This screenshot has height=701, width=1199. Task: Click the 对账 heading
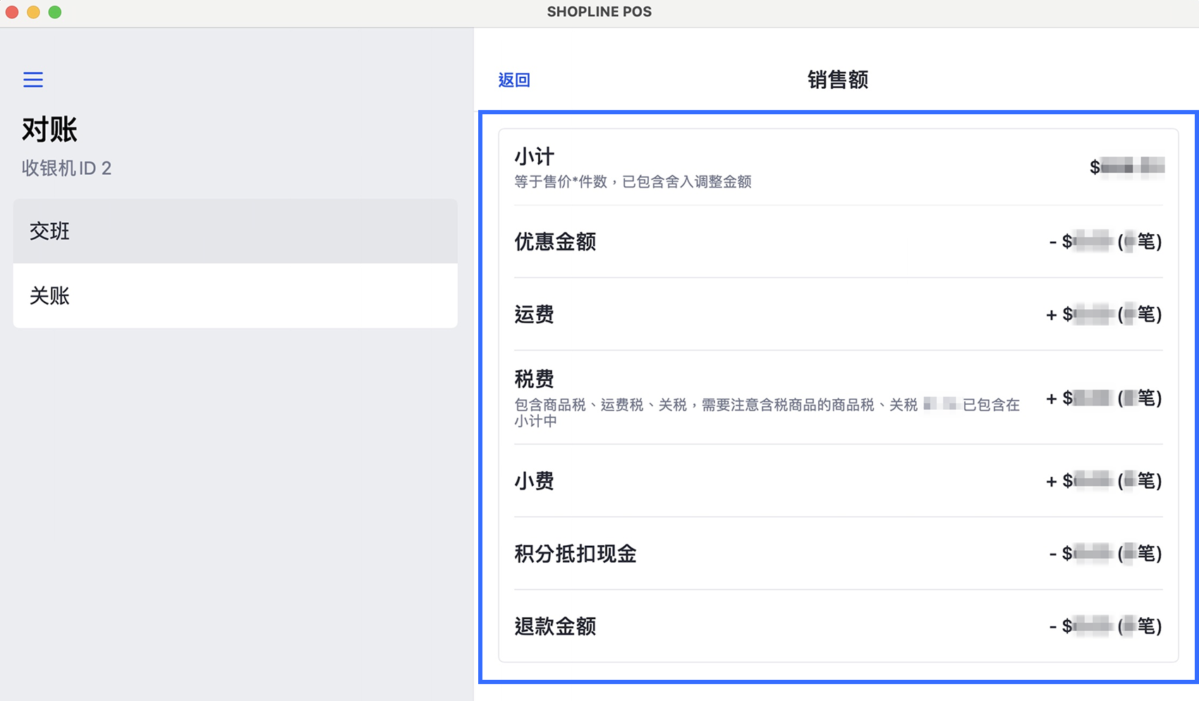[49, 130]
